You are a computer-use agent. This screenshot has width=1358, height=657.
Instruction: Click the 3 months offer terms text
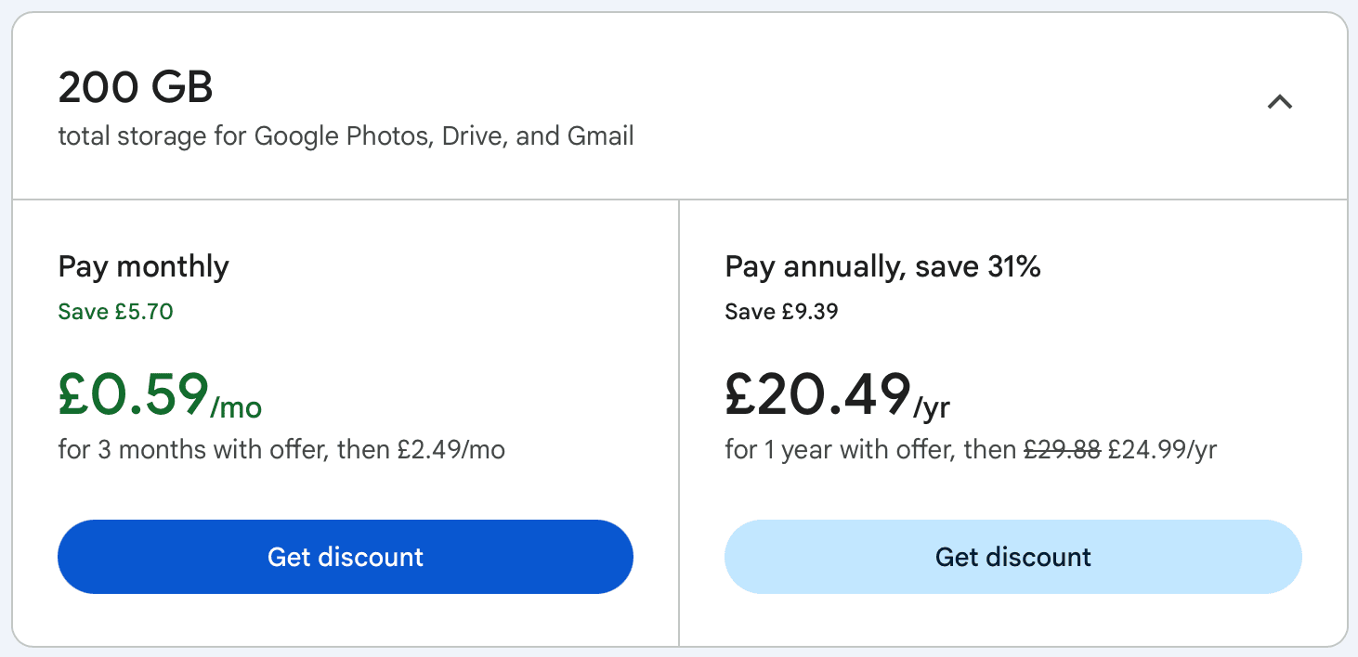281,449
